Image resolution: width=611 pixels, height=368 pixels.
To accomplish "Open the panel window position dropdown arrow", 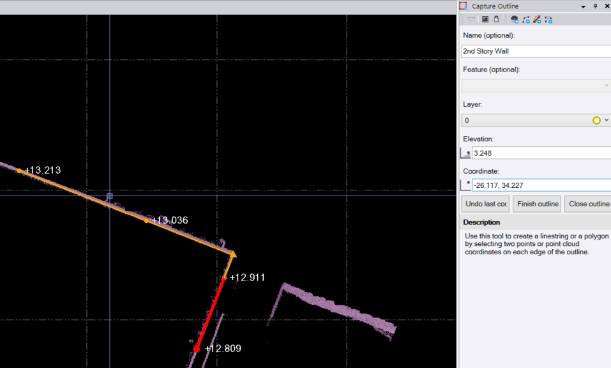I will (583, 6).
